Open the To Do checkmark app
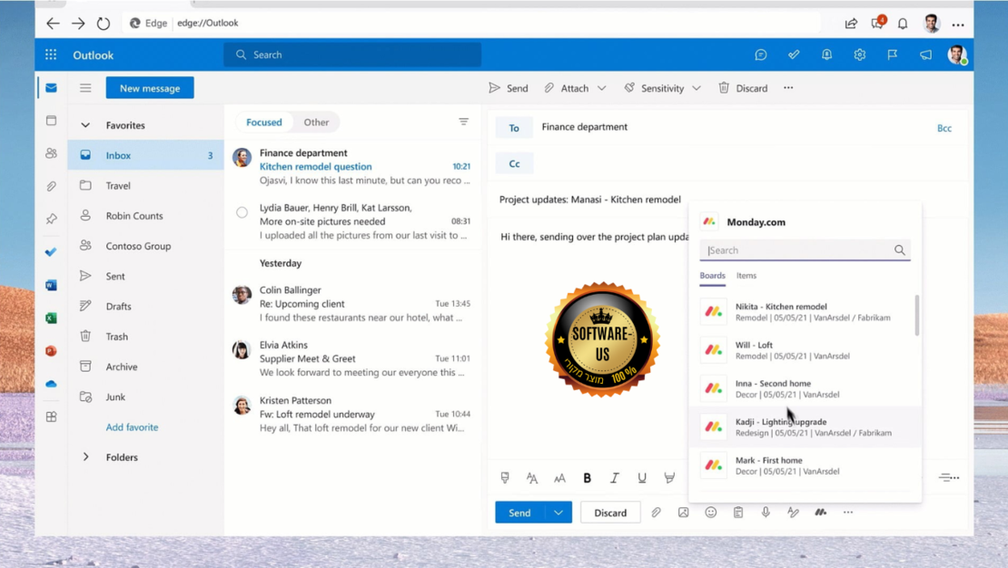 point(52,252)
